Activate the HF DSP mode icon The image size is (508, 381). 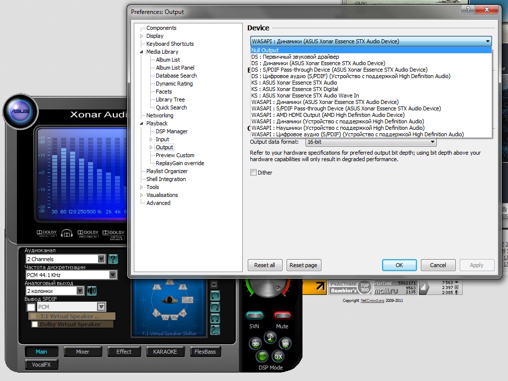click(x=262, y=357)
